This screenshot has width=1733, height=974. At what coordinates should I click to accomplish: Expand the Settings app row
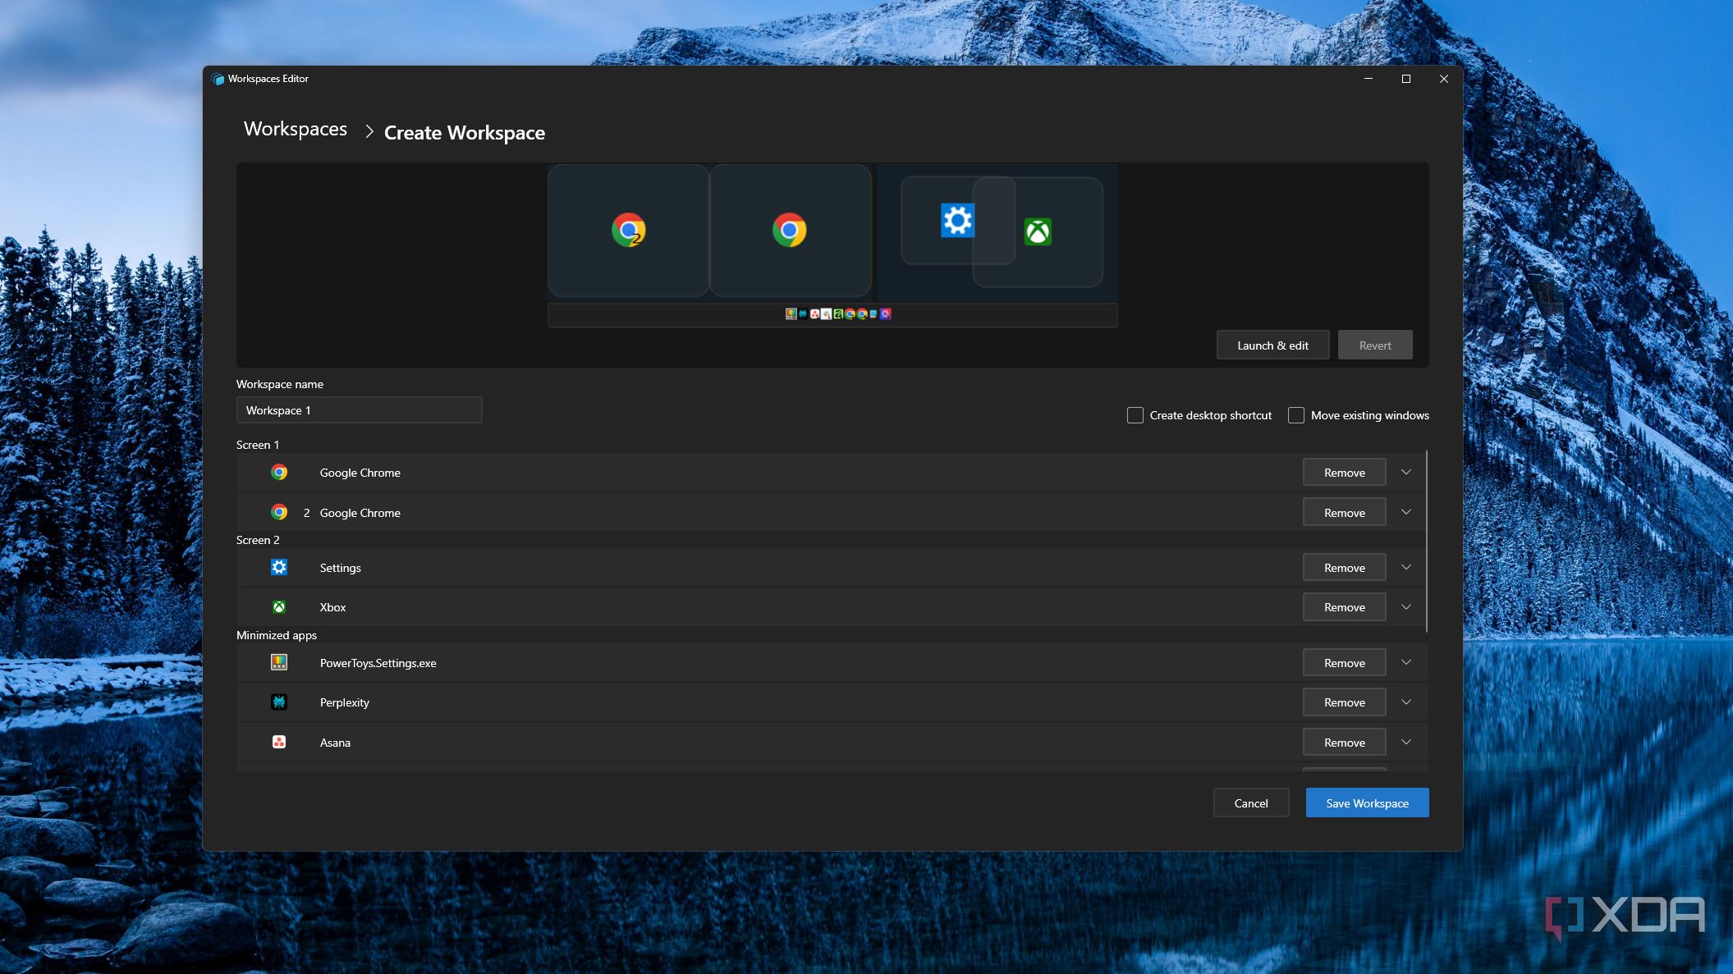click(x=1406, y=567)
